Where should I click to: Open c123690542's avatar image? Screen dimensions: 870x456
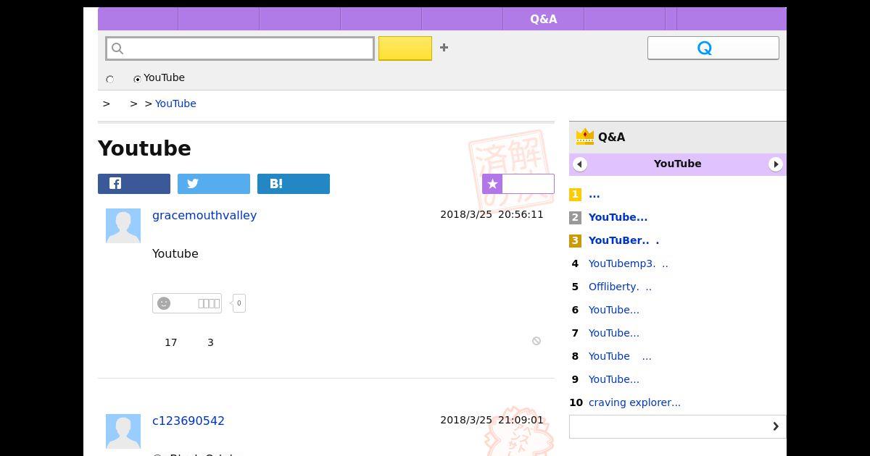coord(123,431)
